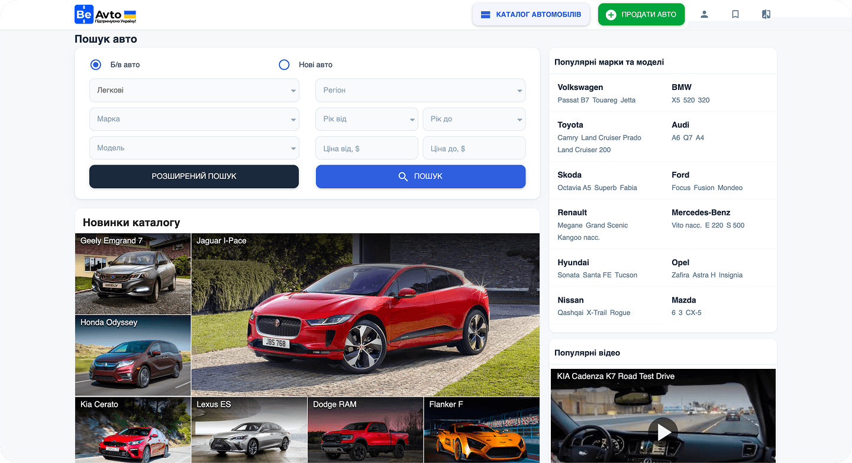Image resolution: width=852 pixels, height=463 pixels.
Task: Open the X-Trail model link
Action: click(x=596, y=313)
